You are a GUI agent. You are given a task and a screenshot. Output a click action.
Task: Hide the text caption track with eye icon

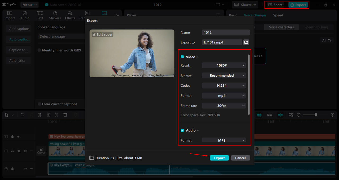(x=19, y=137)
